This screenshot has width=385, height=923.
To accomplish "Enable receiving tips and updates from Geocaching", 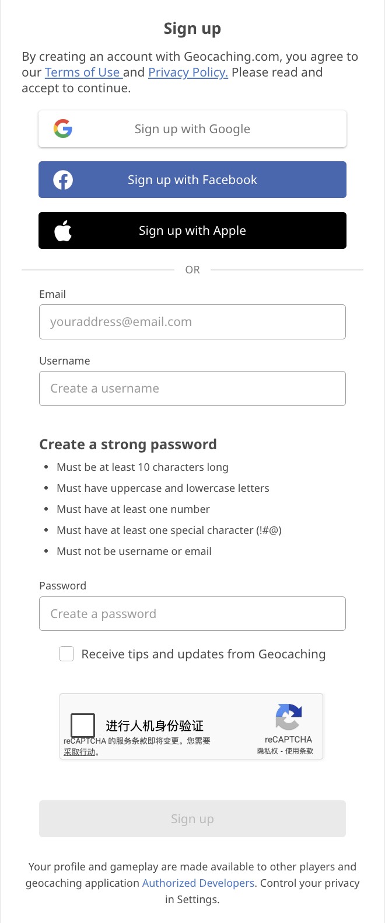I will point(66,654).
